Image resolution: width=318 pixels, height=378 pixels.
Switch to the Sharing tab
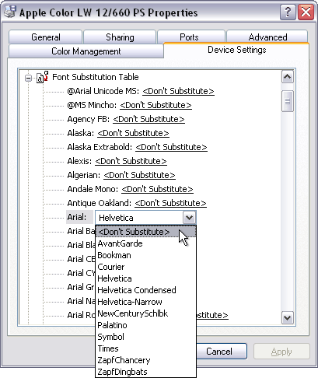click(120, 37)
